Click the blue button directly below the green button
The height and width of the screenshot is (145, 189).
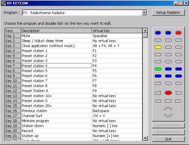click(x=158, y=76)
